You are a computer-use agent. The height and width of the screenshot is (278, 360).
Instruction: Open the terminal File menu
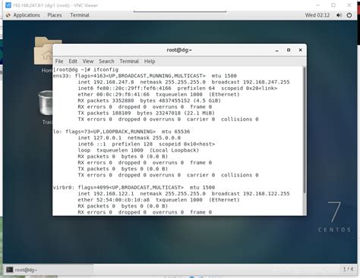tap(59, 61)
